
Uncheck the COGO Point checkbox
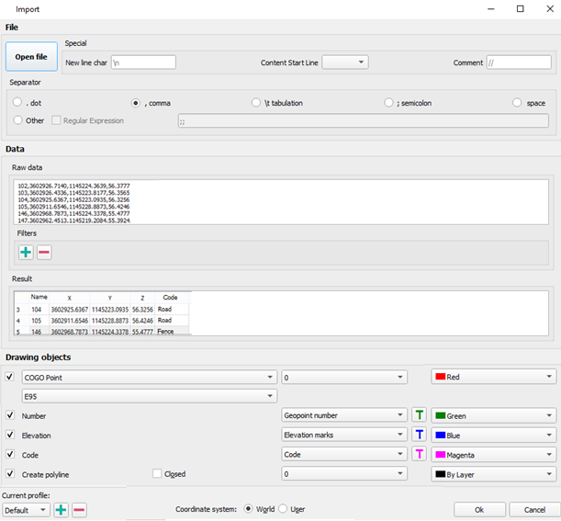pos(10,377)
